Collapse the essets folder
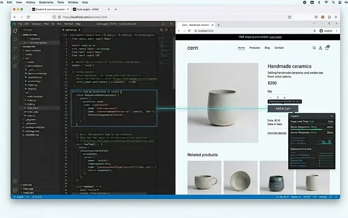The width and height of the screenshot is (348, 218). pyautogui.click(x=29, y=62)
